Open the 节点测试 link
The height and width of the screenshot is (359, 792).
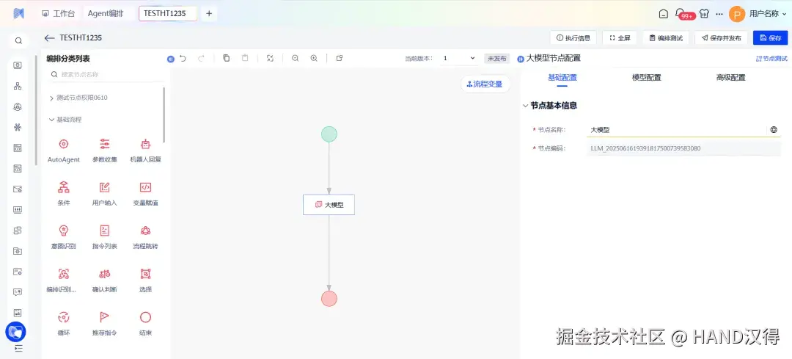tap(771, 59)
